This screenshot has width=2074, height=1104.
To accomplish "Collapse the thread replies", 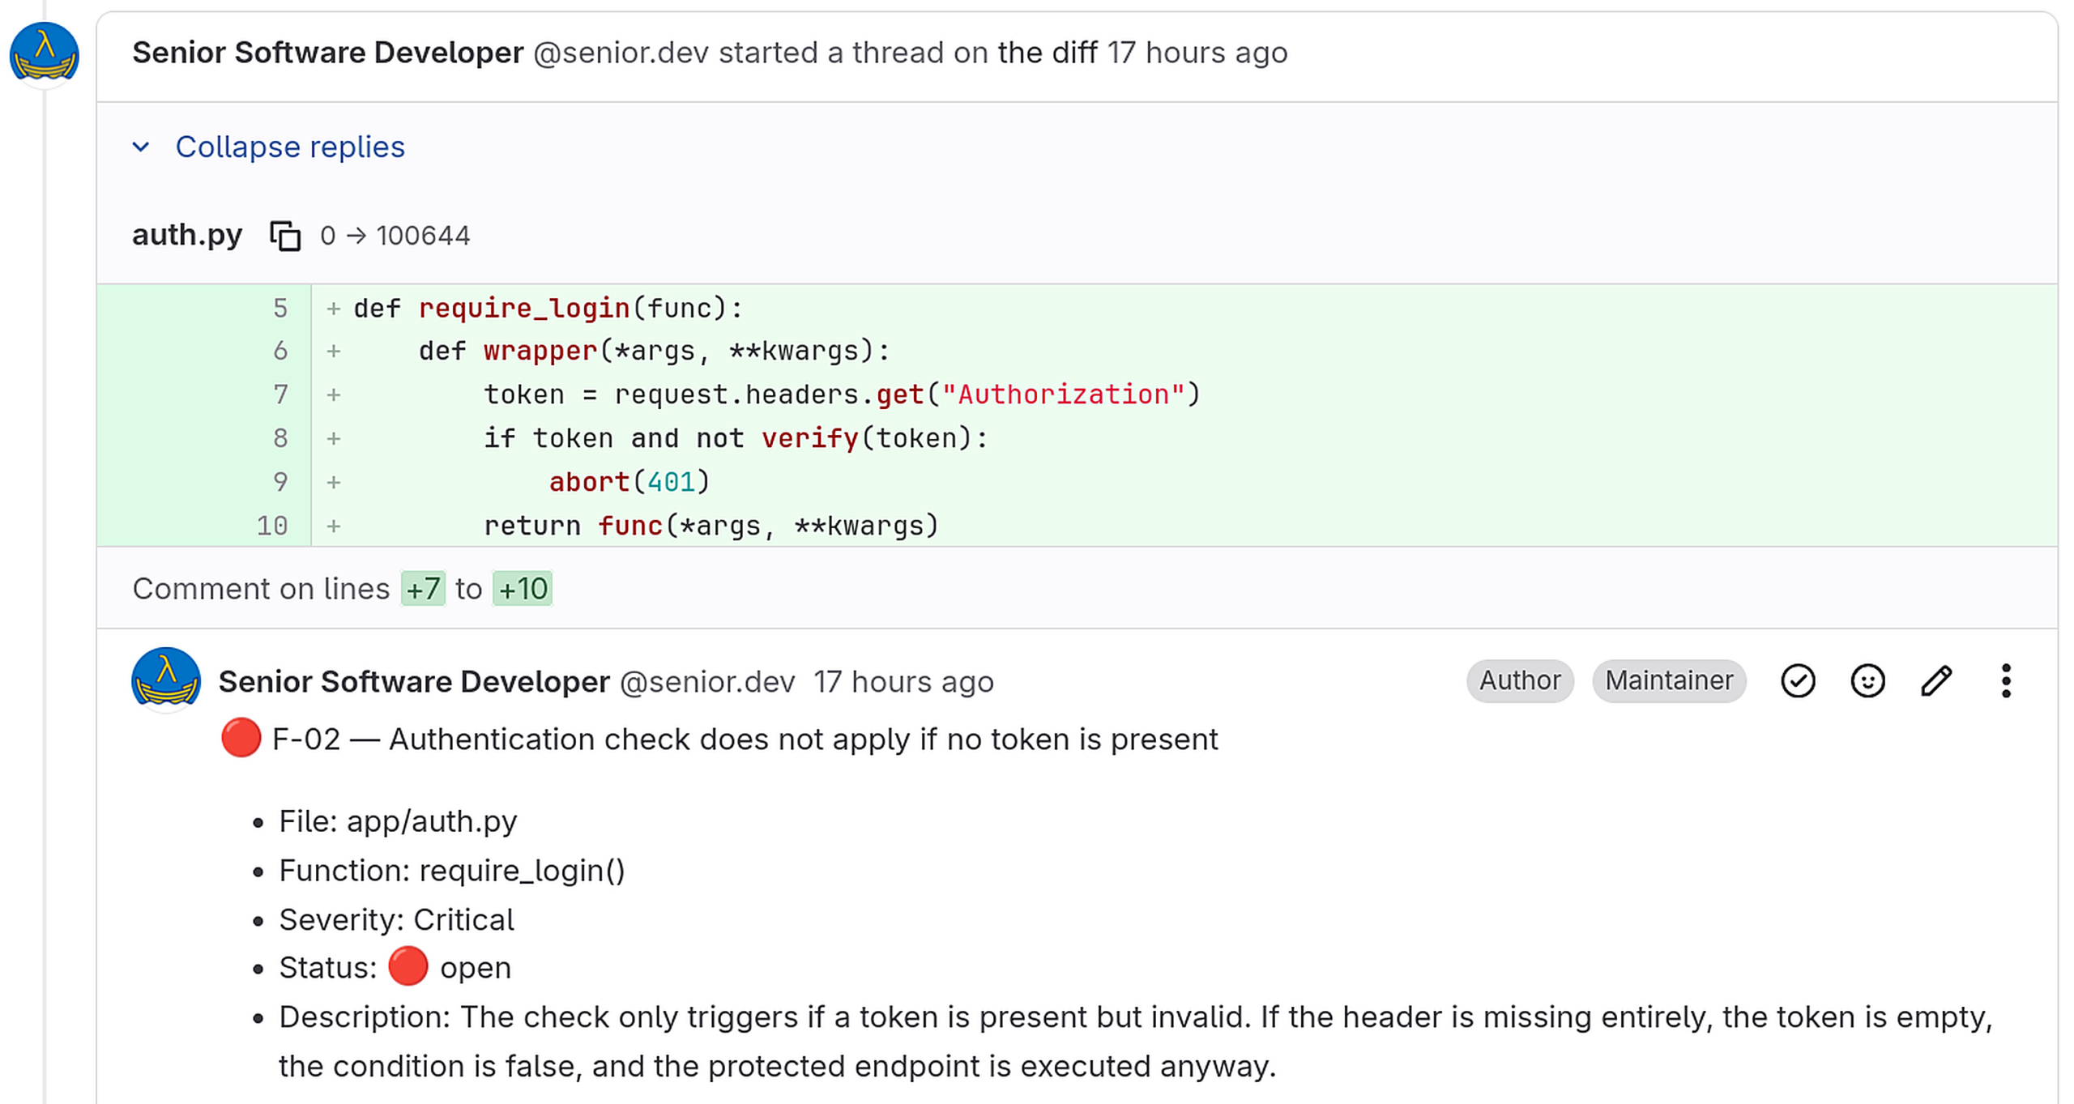I will coord(289,147).
